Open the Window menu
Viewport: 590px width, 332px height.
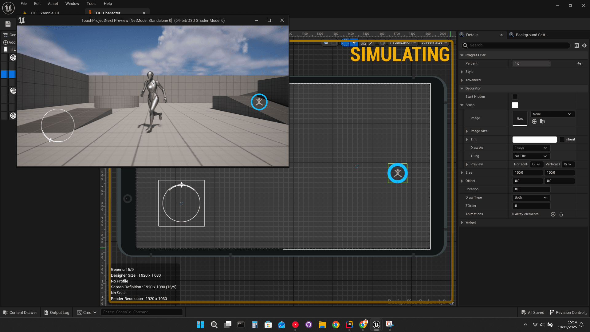(x=72, y=4)
